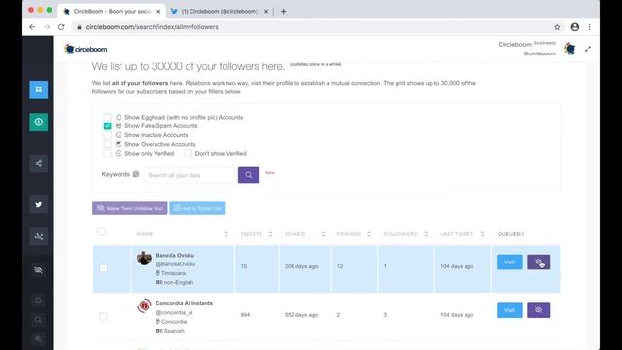
Task: Go back in browser history
Action: (x=32, y=27)
